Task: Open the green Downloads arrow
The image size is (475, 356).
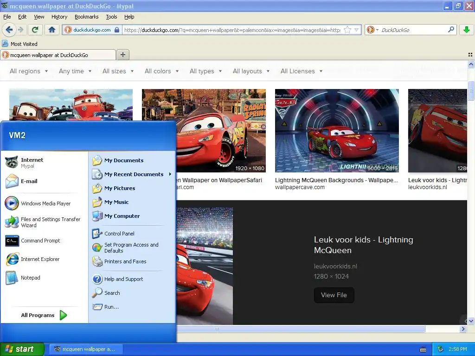Action: (x=467, y=30)
